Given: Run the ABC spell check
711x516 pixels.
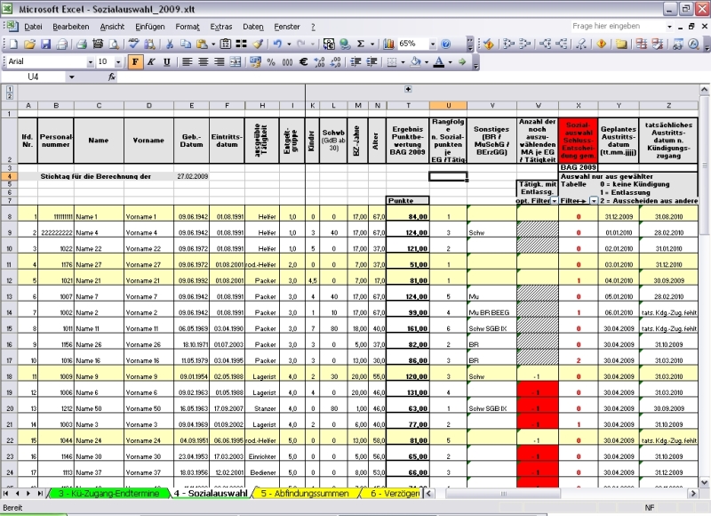Looking at the screenshot, I should pyautogui.click(x=133, y=44).
